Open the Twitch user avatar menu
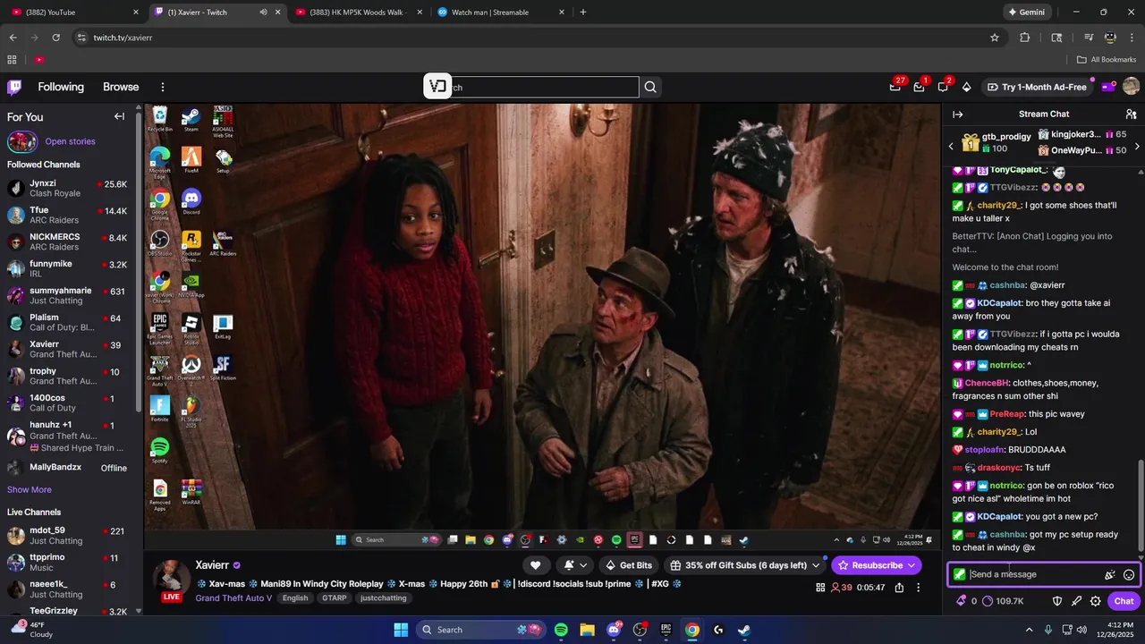 [1131, 87]
